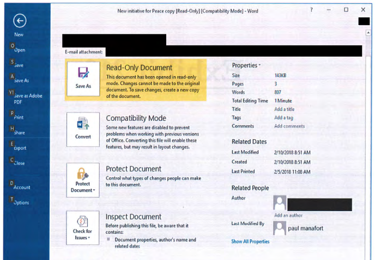The width and height of the screenshot is (375, 260).
Task: Click Add an author field
Action: click(x=288, y=215)
